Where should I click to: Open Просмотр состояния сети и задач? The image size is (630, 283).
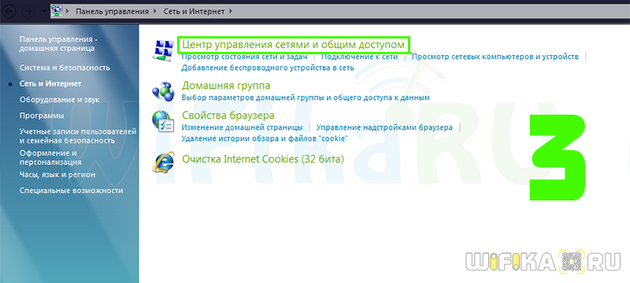(x=244, y=57)
